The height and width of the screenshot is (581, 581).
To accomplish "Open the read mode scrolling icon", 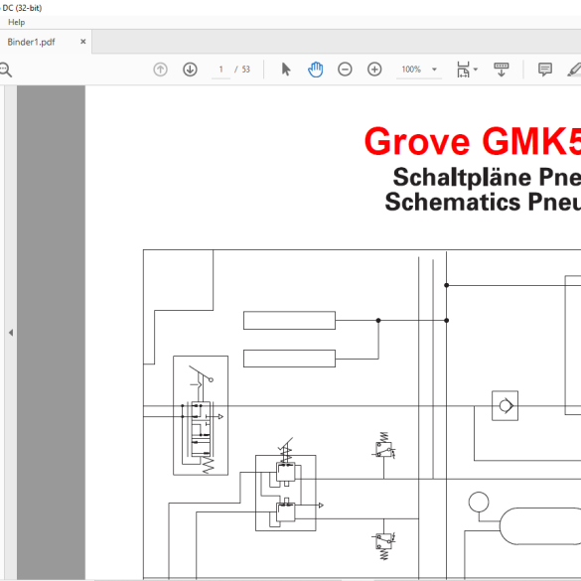I will click(x=501, y=70).
